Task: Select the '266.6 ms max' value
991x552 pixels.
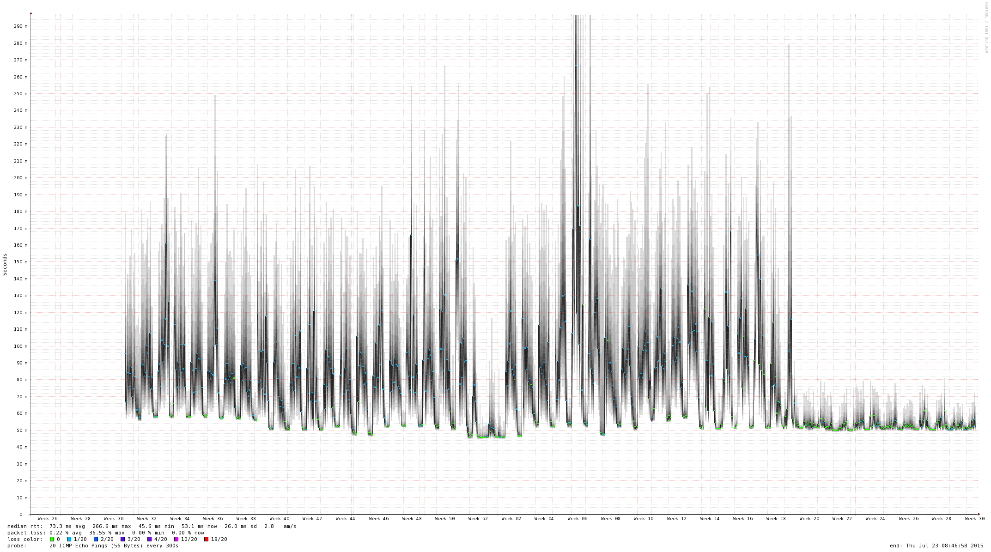Action: point(112,526)
